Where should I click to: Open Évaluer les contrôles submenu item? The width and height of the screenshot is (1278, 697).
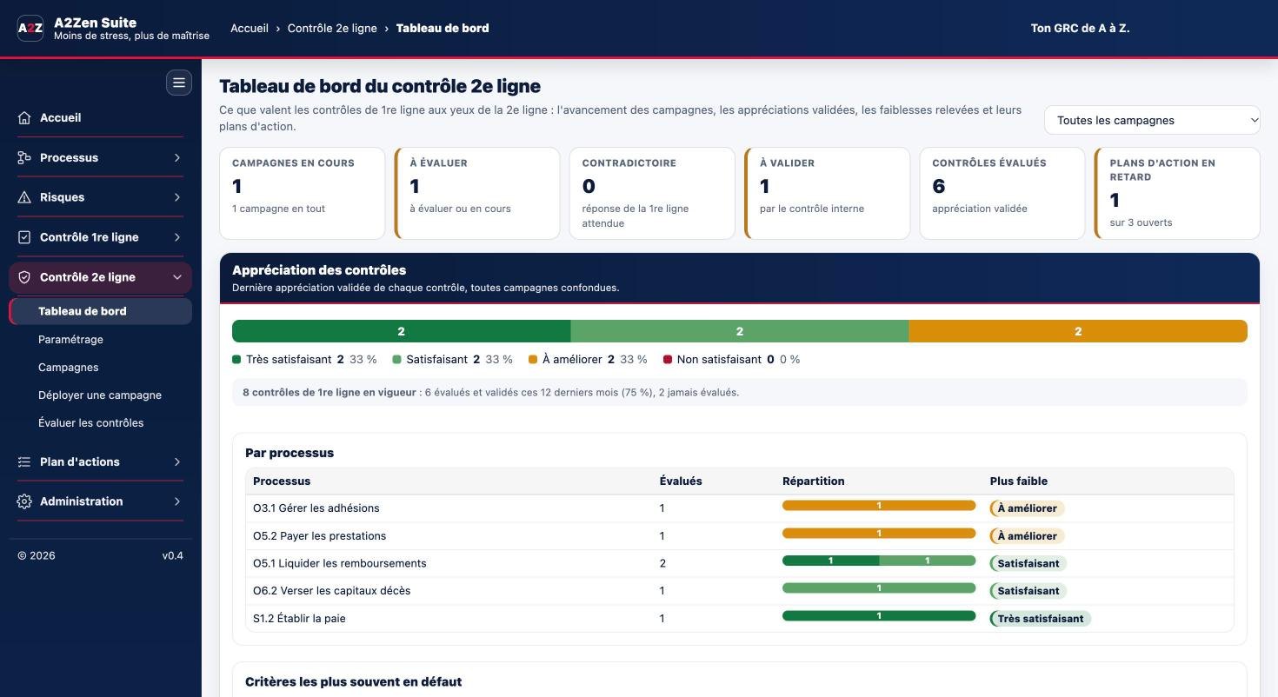91,422
